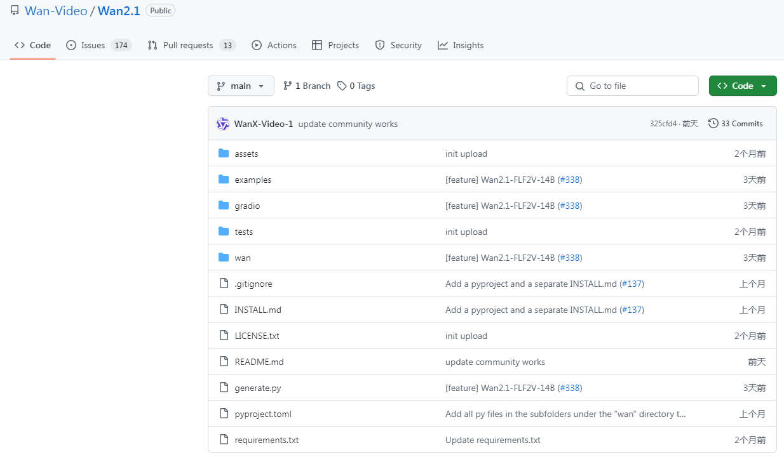This screenshot has width=784, height=457.
Task: Click the Update requirements.txt commit message
Action: click(493, 440)
